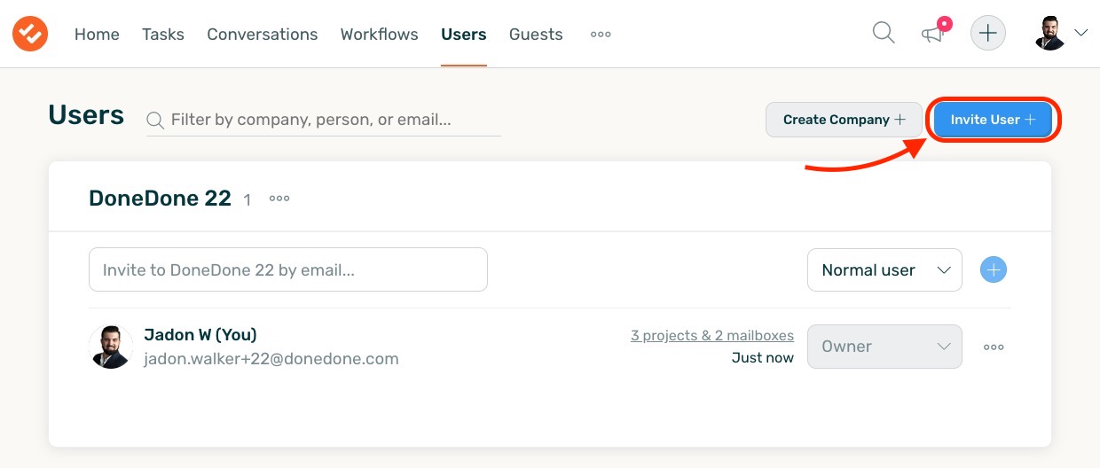Navigate to the Guests tab
The width and height of the screenshot is (1100, 468).
pyautogui.click(x=536, y=35)
